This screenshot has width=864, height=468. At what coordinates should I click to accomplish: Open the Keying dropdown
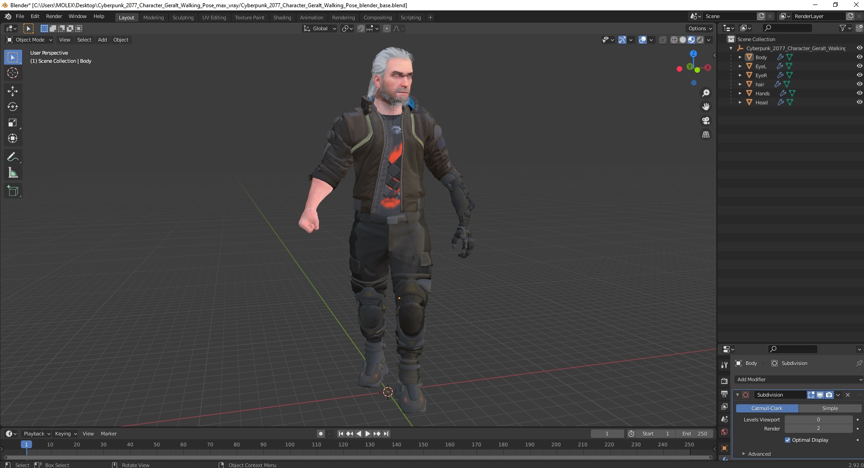click(66, 434)
